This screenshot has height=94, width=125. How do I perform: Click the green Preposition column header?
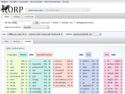click(x=12, y=55)
